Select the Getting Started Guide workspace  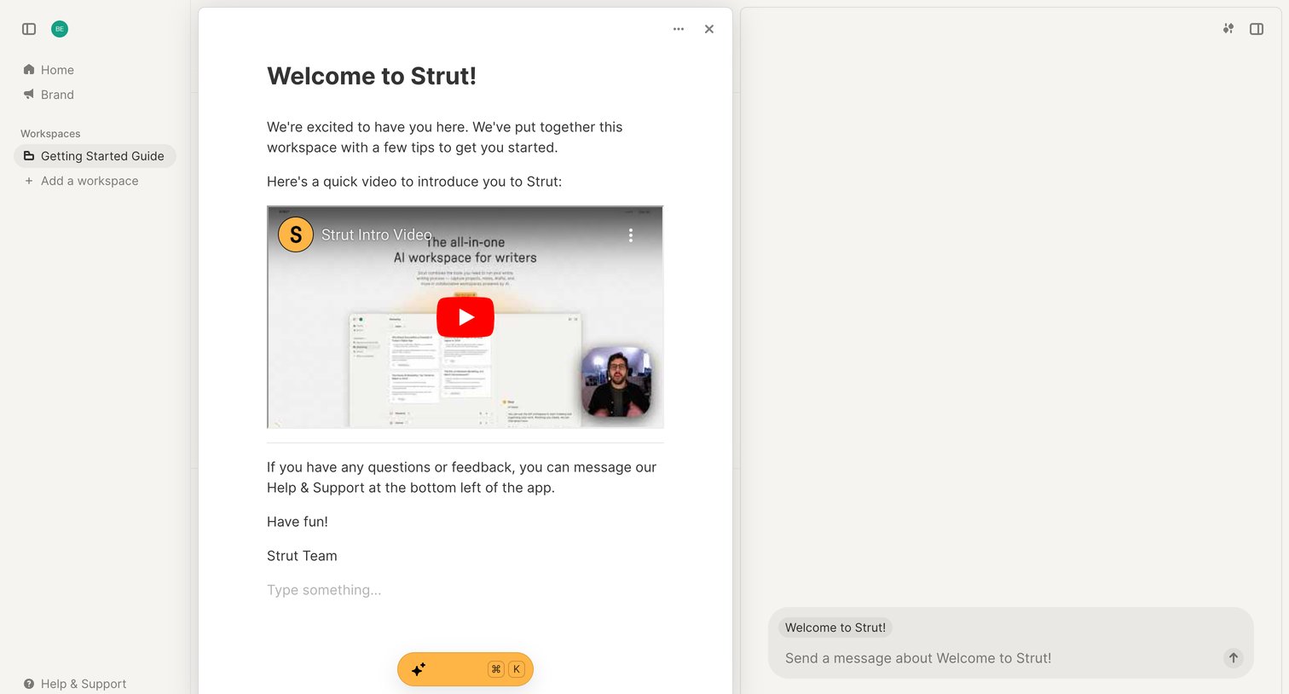(x=95, y=156)
